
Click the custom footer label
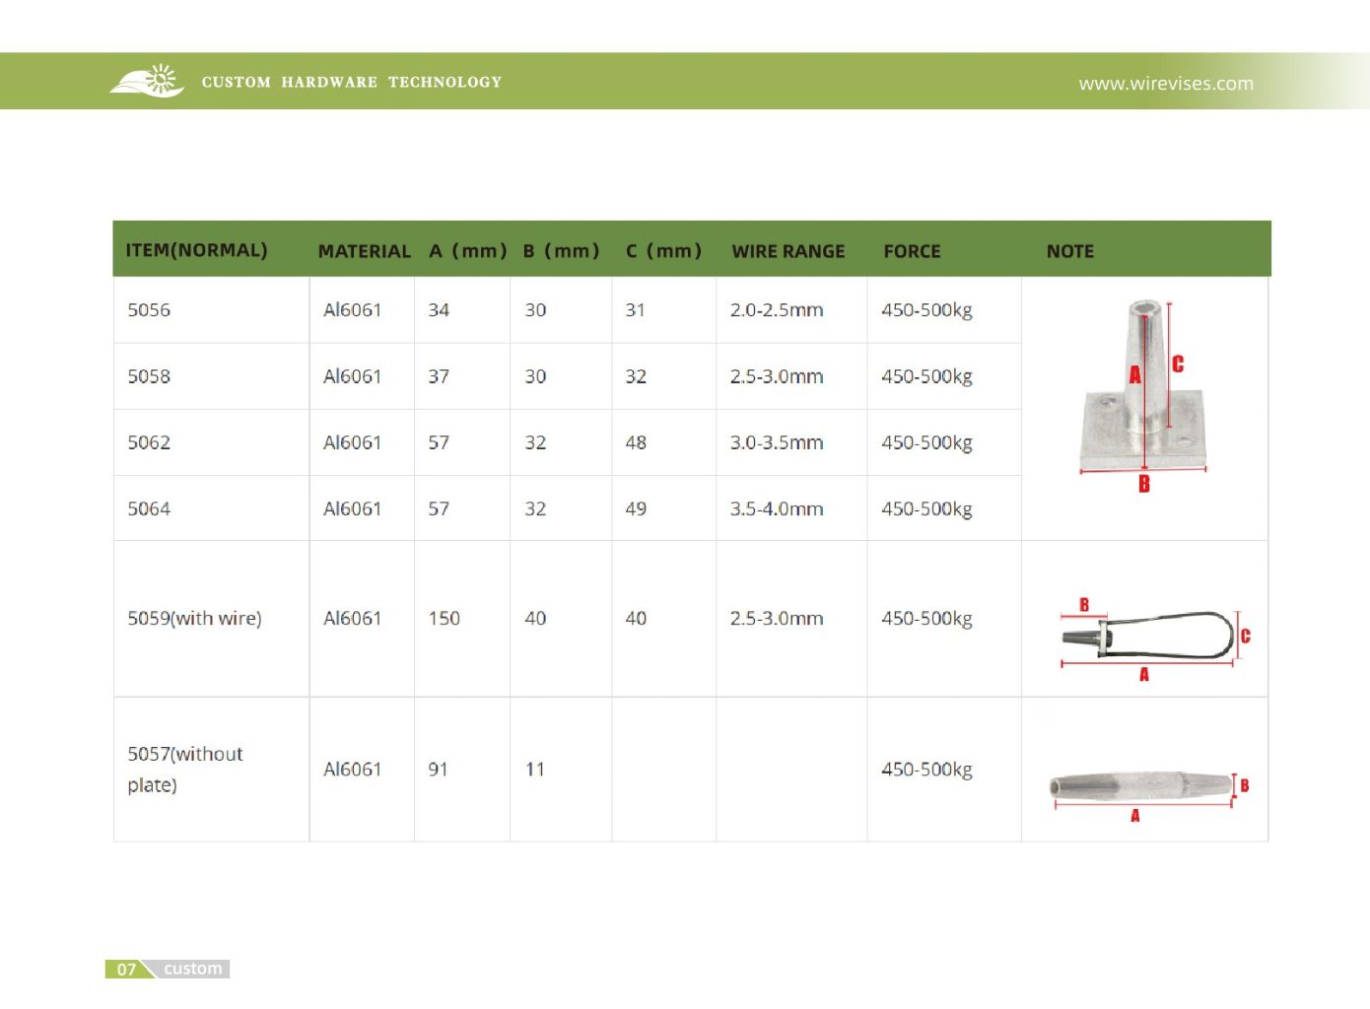pos(193,969)
